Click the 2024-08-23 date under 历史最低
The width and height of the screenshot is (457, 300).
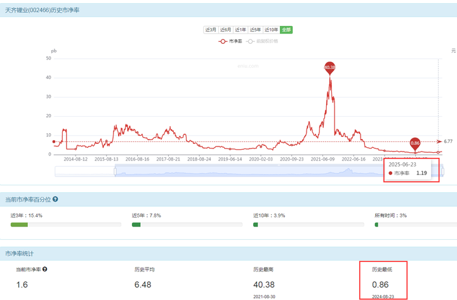(383, 296)
